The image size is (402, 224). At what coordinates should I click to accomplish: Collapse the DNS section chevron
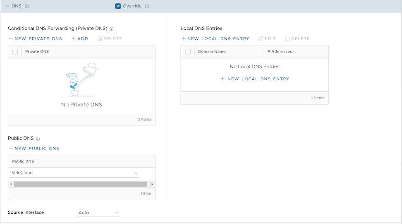click(x=7, y=7)
